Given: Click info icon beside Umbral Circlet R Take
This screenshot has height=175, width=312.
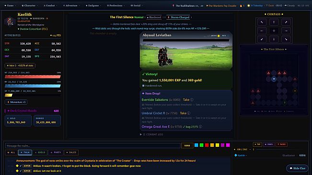Looking at the screenshot, I should pos(189,113).
